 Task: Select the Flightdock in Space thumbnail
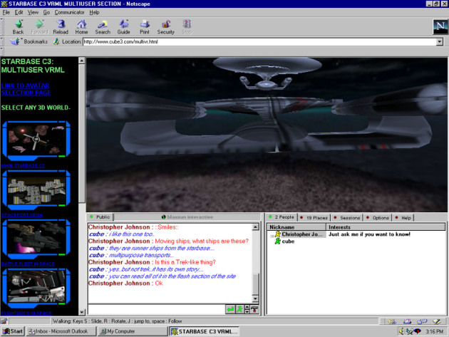click(x=36, y=288)
